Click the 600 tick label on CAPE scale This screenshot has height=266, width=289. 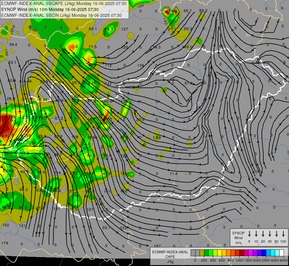pyautogui.click(x=222, y=260)
